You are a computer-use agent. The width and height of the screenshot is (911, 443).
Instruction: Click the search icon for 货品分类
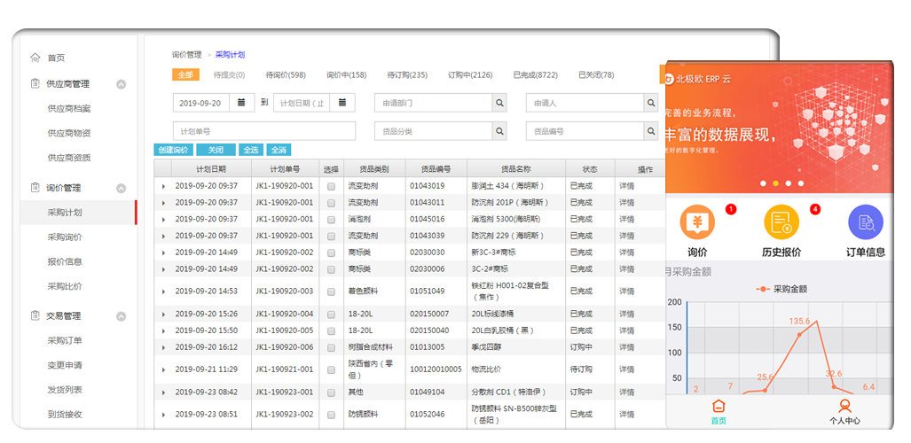[499, 131]
